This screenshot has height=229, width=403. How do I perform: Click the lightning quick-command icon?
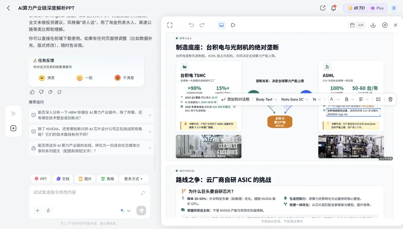pyautogui.click(x=48, y=210)
